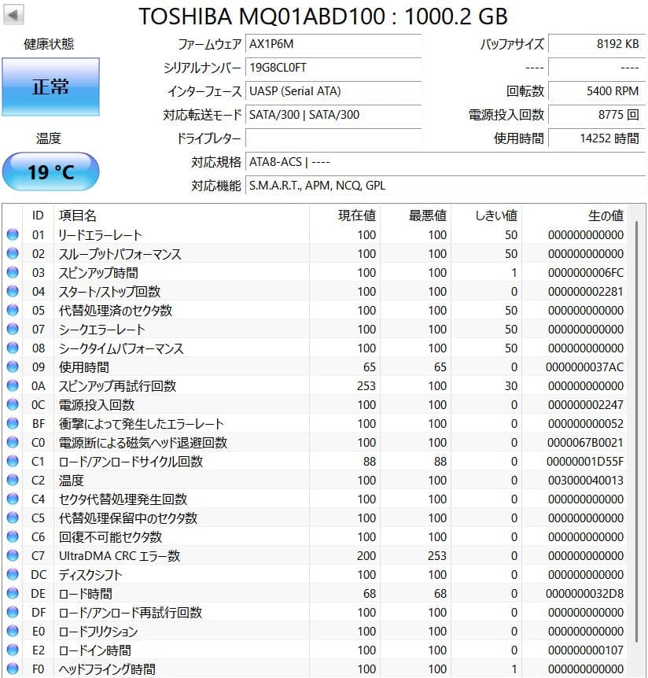The image size is (648, 678).
Task: Click the シリアルナンバー field showing 19G8CL0FT
Action: [x=334, y=68]
